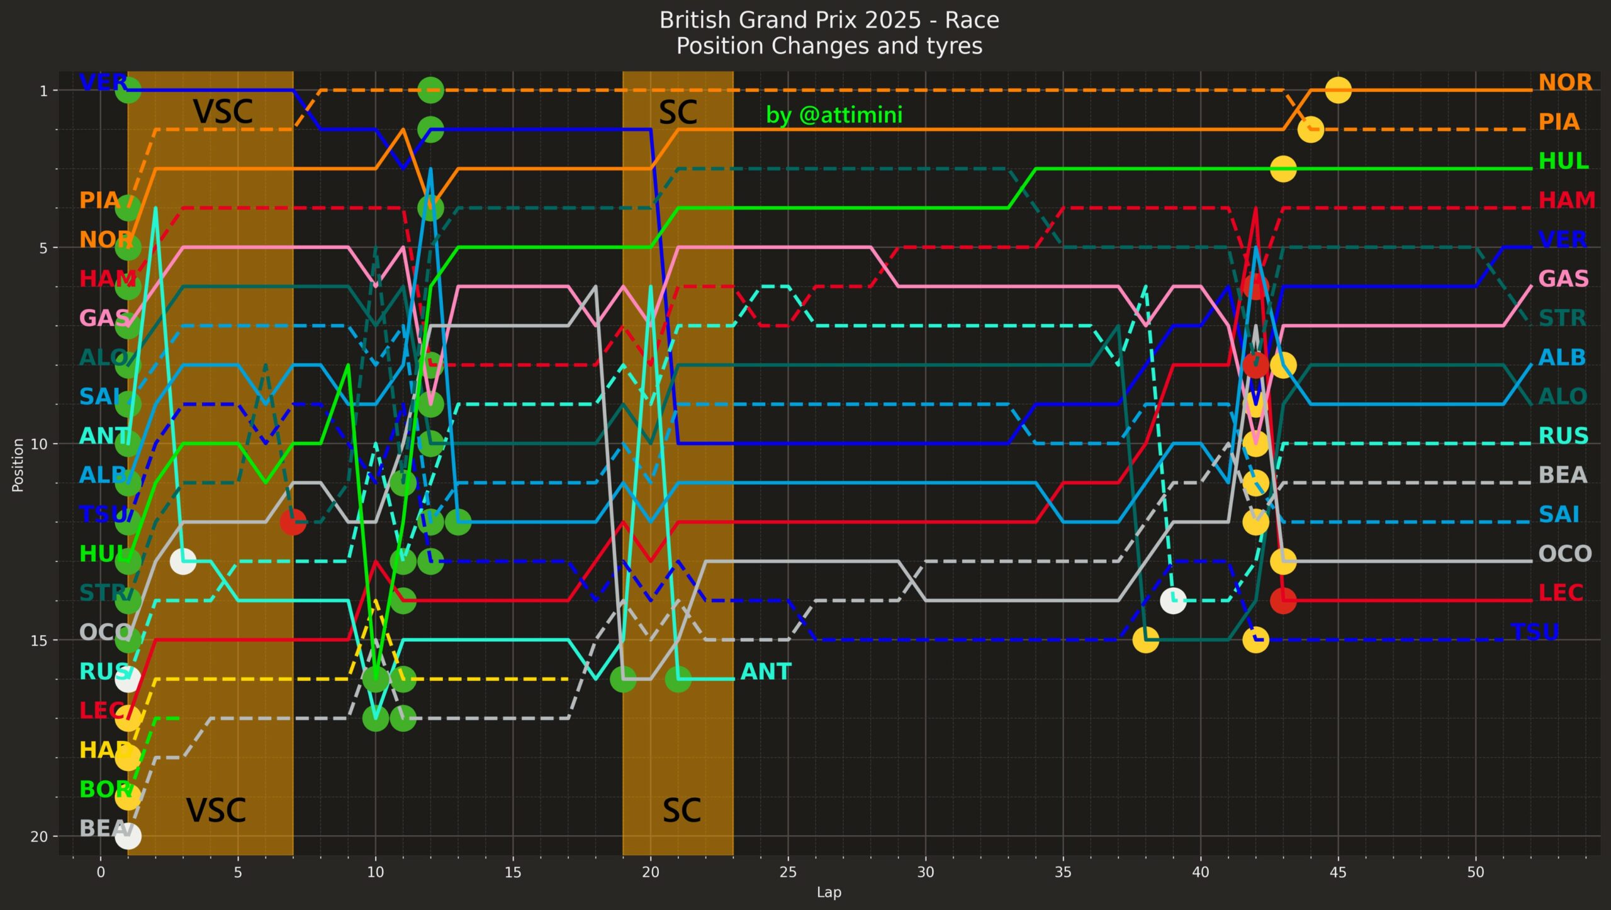Click the yellow tyre marker at lap 38, position 15

pyautogui.click(x=1145, y=640)
